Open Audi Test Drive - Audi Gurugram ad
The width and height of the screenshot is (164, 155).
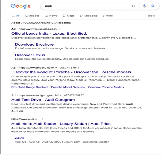pos(43,100)
